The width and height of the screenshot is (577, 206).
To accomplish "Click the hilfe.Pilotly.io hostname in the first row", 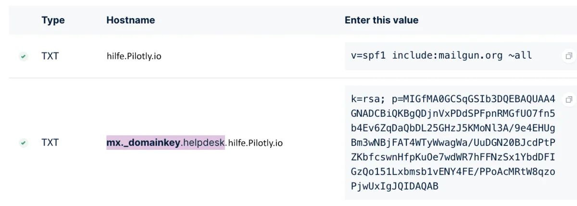I will click(134, 56).
